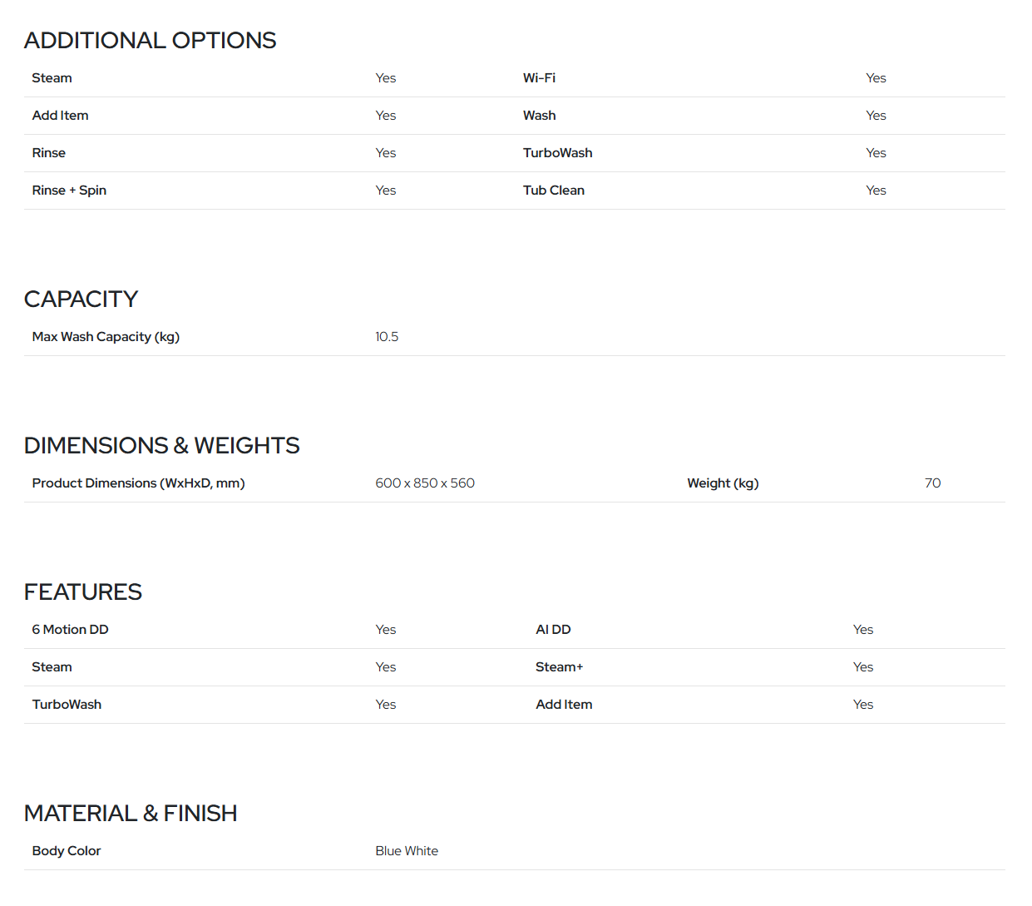Click the 10.5 capacity value
This screenshot has width=1032, height=906.
[387, 337]
